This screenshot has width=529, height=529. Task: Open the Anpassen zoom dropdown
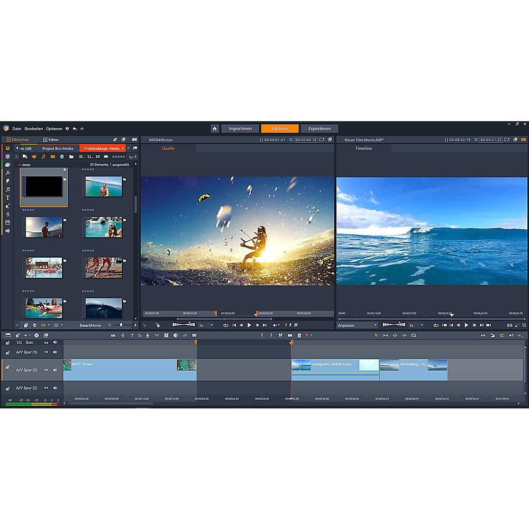click(358, 325)
